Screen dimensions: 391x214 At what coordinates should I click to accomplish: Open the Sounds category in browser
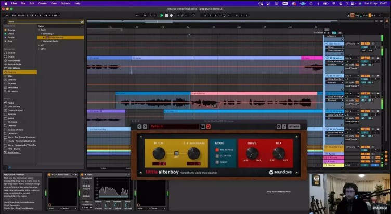pyautogui.click(x=11, y=53)
